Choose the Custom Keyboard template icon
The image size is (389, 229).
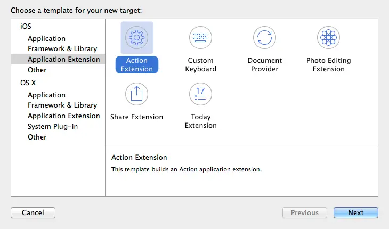(201, 37)
